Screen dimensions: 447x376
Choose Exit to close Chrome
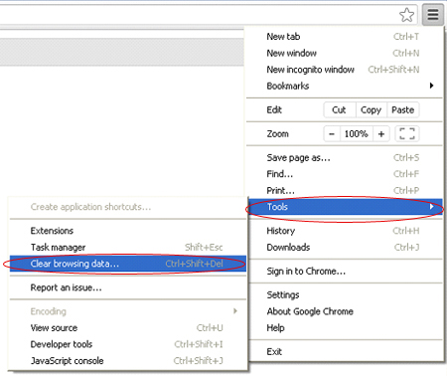coord(345,352)
